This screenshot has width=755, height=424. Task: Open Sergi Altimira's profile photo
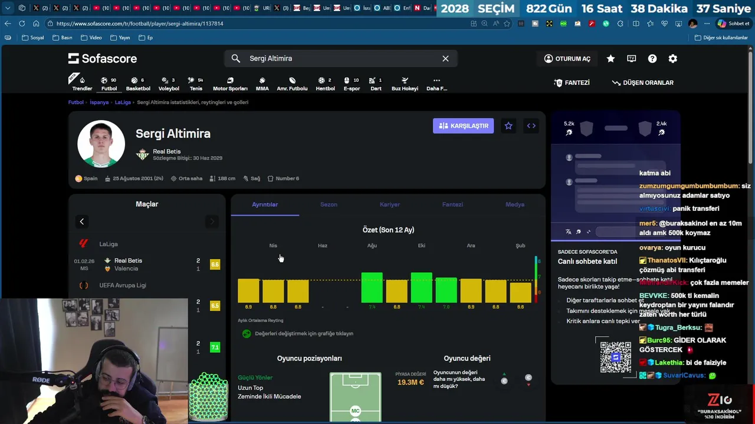pyautogui.click(x=101, y=144)
